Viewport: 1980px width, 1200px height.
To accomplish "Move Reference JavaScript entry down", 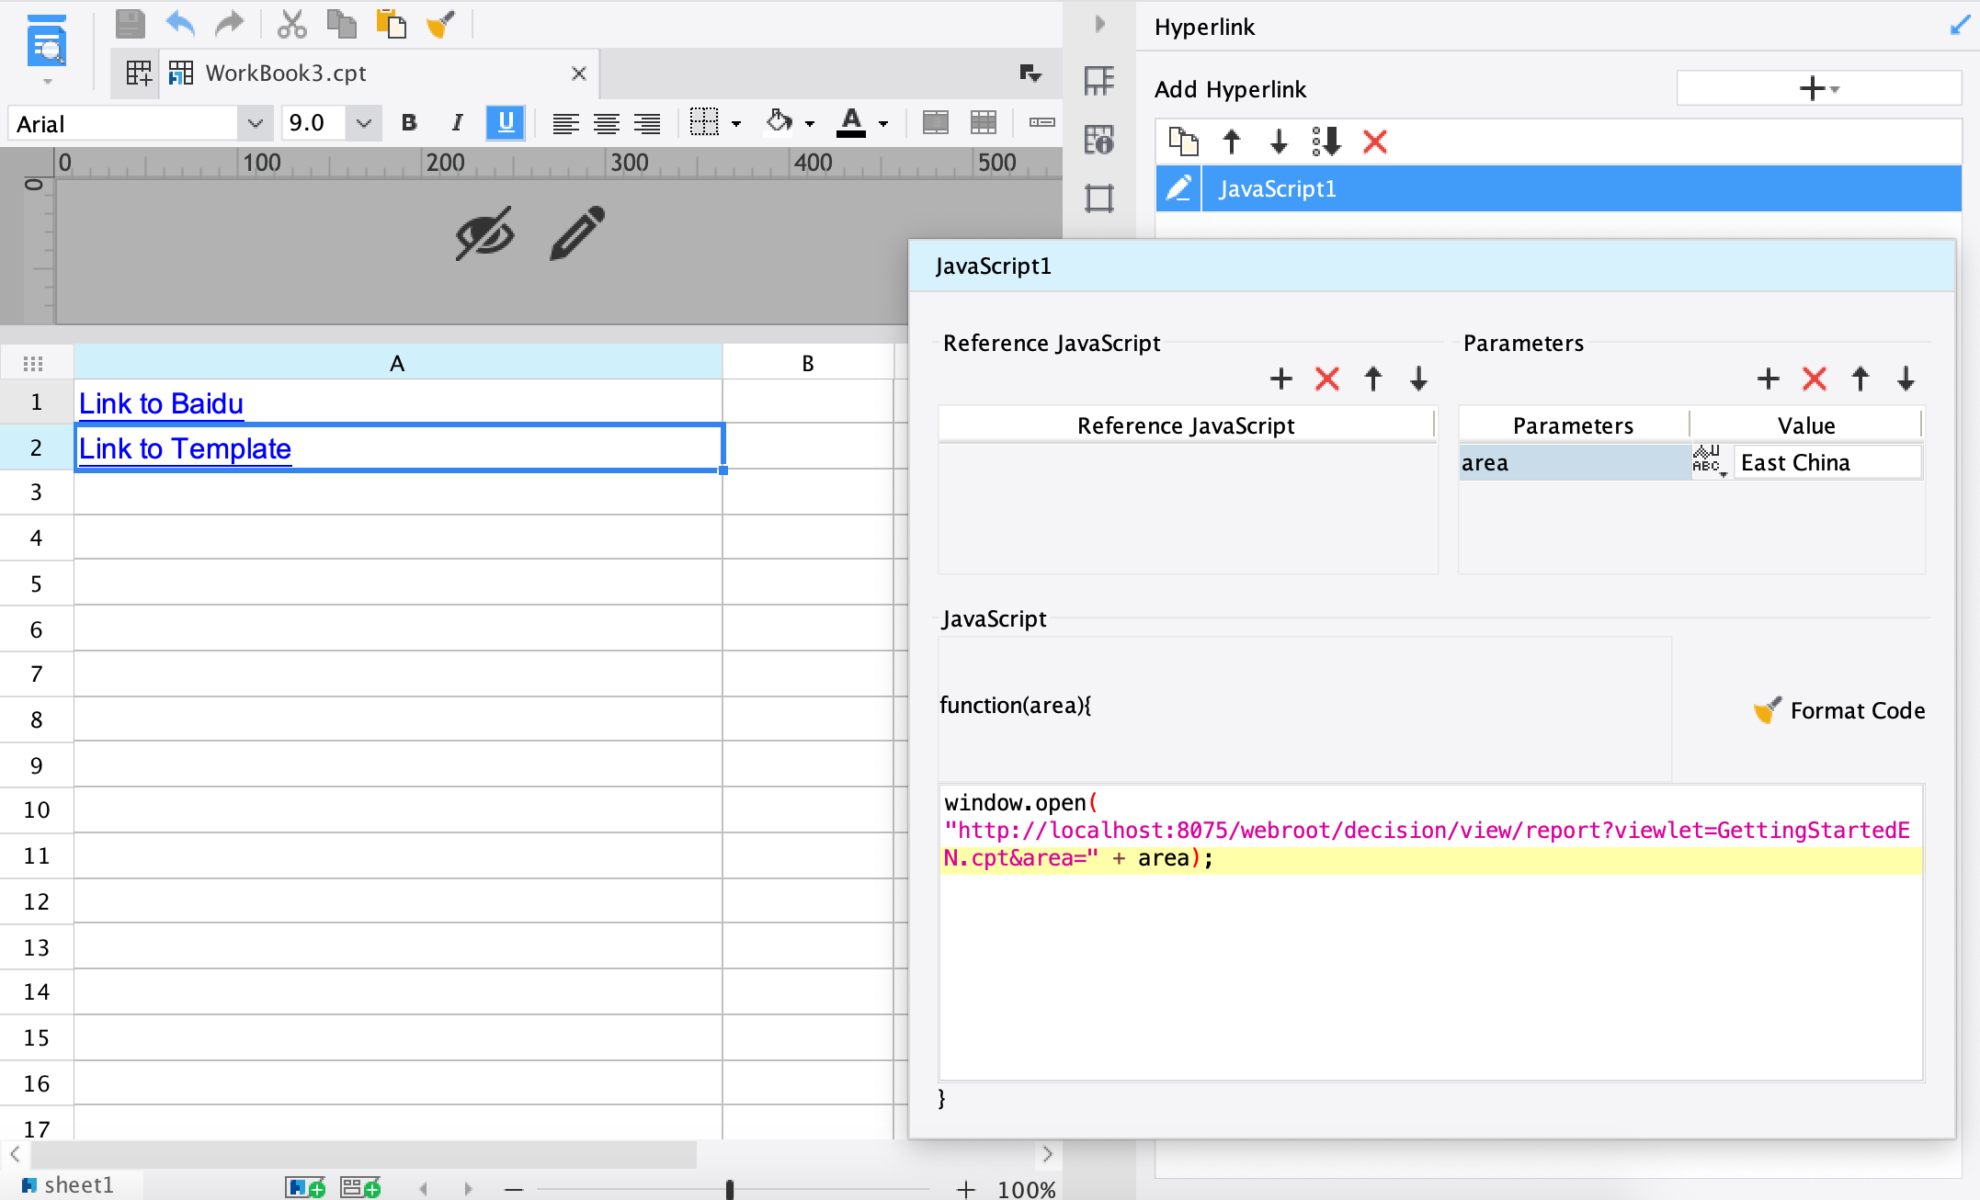I will (1418, 379).
